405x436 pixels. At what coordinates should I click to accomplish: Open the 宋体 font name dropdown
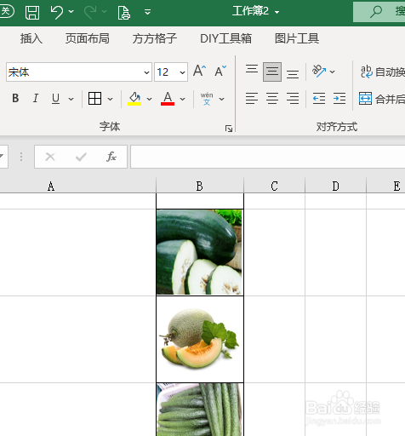coord(146,72)
